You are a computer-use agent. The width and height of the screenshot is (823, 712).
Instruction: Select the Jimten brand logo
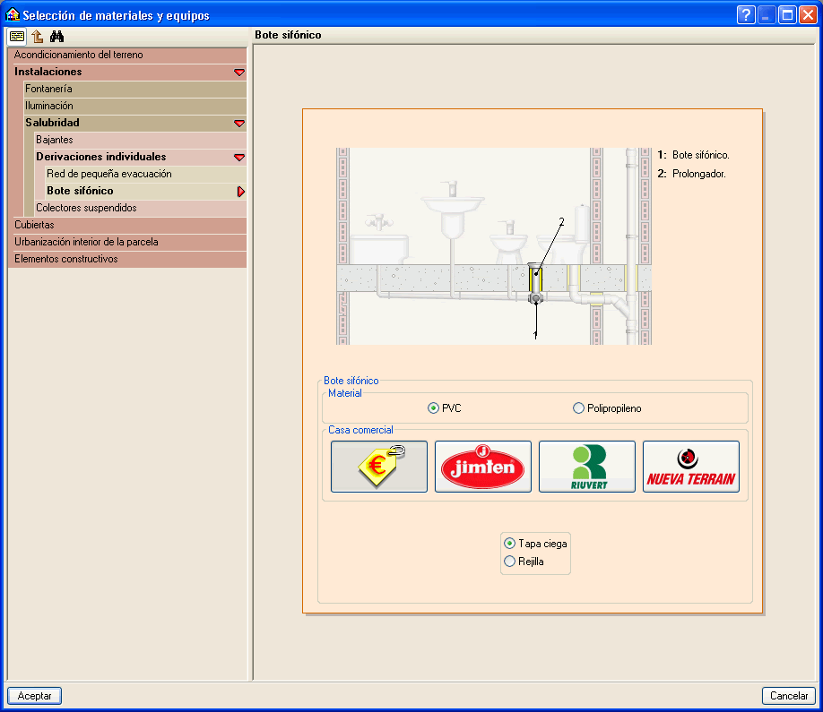tap(483, 466)
